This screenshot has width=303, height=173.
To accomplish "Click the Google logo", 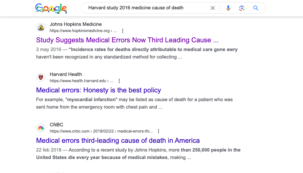I will tap(51, 8).
